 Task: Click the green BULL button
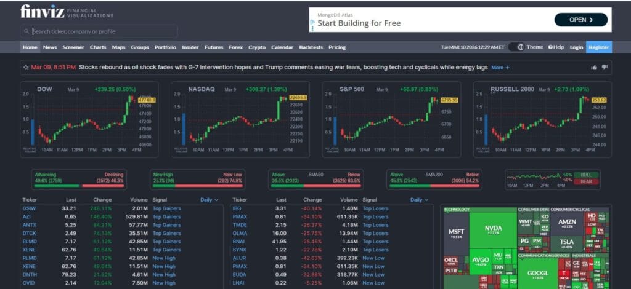coord(586,175)
